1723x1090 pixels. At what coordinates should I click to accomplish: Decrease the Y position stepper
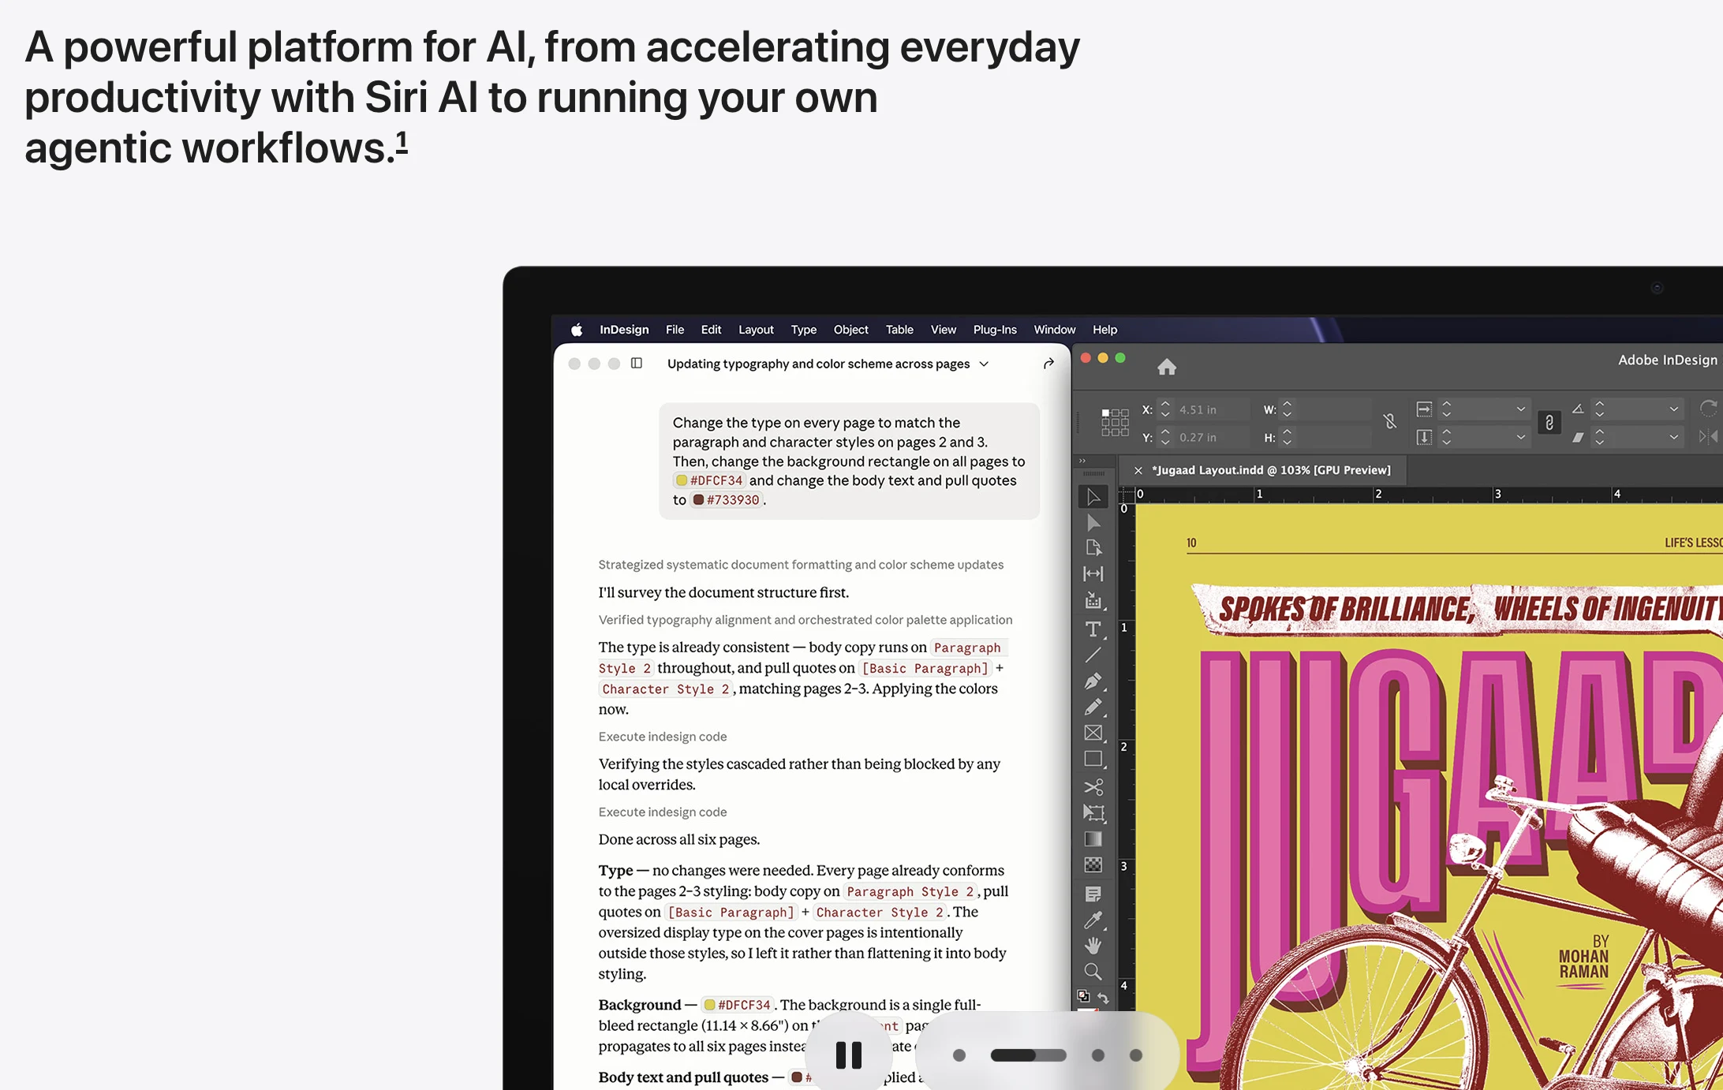coord(1165,442)
